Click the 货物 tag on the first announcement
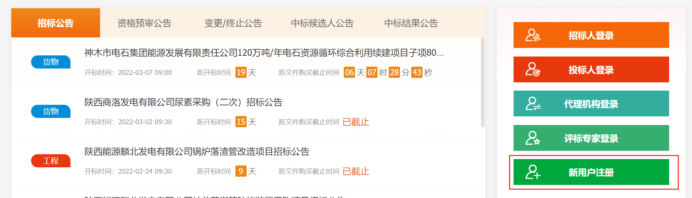The width and height of the screenshot is (692, 198). tap(51, 62)
